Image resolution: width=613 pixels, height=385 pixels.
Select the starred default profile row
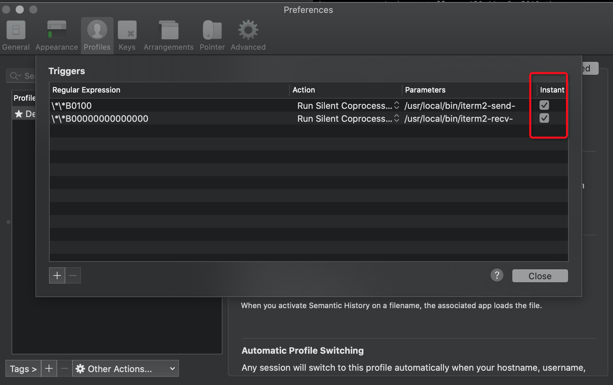(x=24, y=114)
